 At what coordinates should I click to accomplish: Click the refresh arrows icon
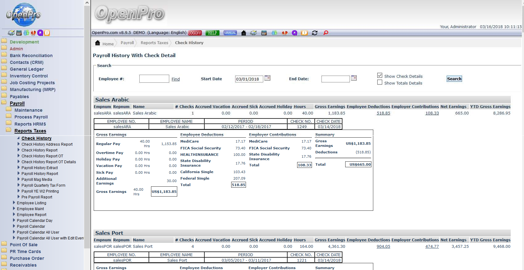[315, 33]
